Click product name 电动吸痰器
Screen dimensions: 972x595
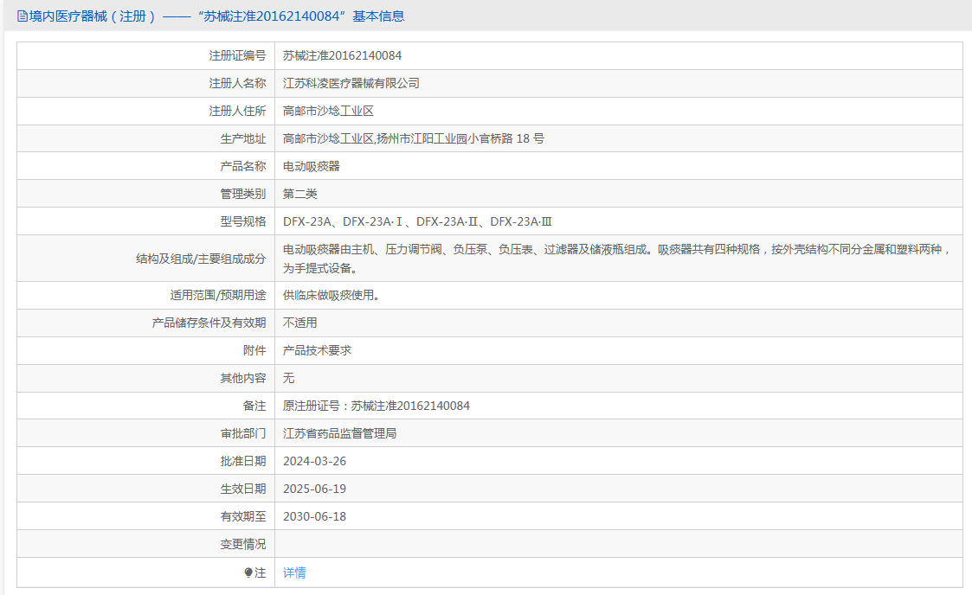(x=312, y=166)
